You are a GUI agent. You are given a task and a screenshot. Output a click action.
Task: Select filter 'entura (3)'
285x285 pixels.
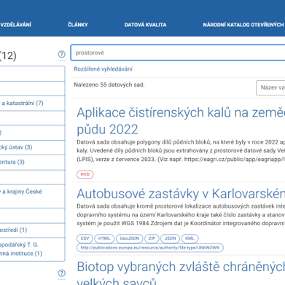tap(32, 162)
